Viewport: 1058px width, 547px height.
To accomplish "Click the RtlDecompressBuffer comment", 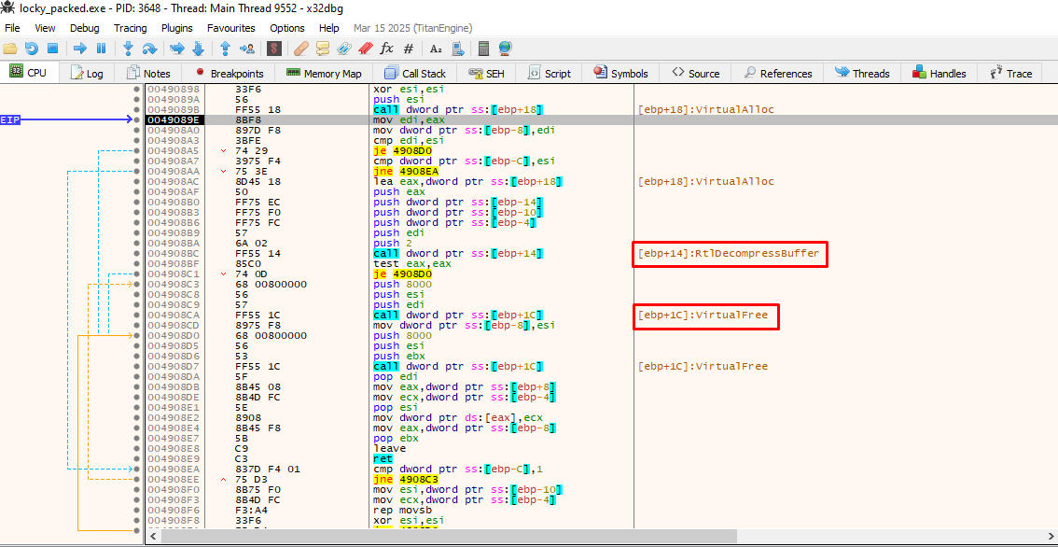I will pos(729,253).
